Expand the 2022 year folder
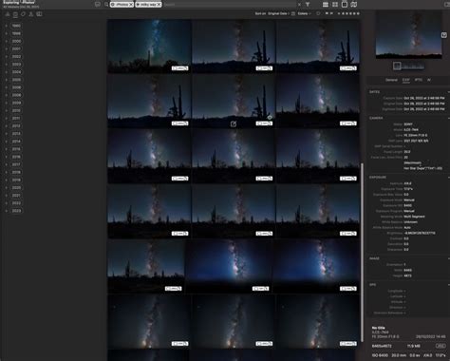The image size is (450, 361). pos(7,203)
